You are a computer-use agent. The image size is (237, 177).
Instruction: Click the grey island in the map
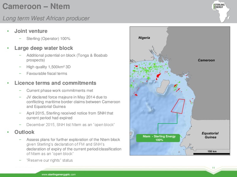point(163,87)
